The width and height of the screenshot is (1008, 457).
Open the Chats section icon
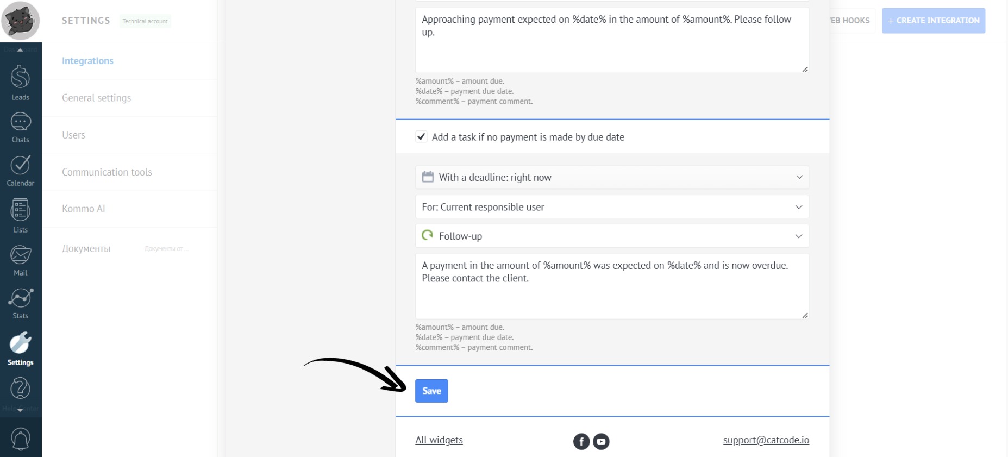pos(20,127)
